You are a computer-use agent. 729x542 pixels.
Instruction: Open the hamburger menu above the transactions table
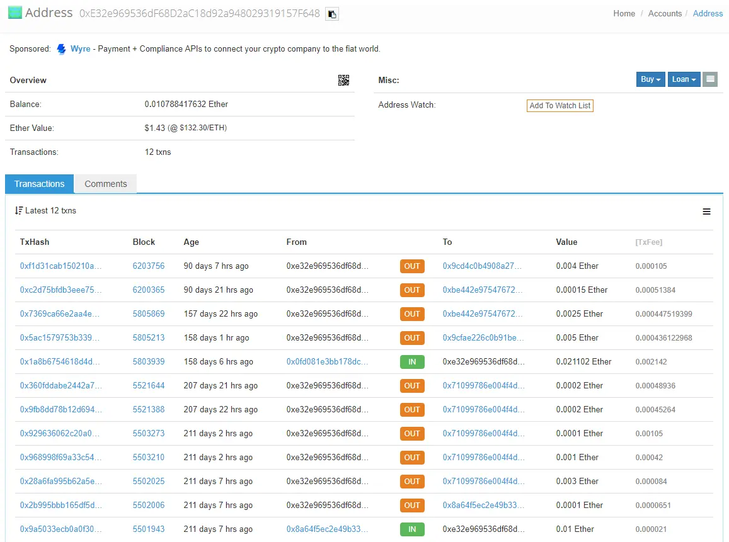pos(706,212)
